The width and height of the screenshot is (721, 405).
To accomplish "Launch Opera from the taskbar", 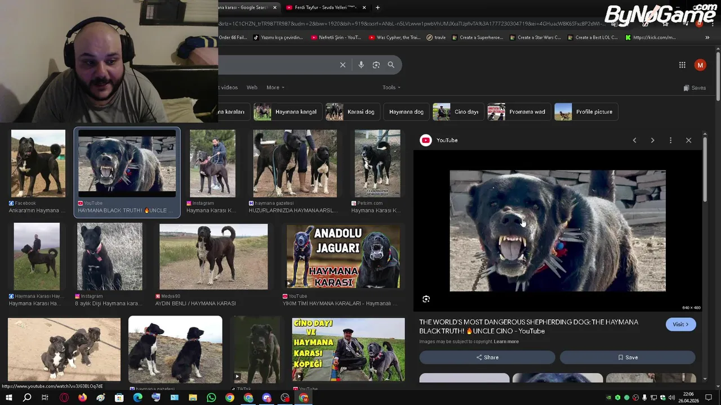I will pos(64,398).
